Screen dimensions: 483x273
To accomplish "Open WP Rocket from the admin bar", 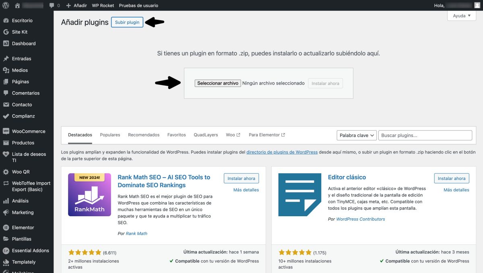I will click(103, 5).
